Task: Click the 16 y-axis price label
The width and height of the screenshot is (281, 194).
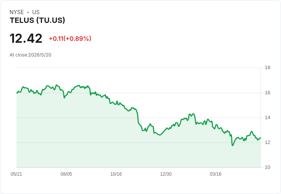Action: [268, 93]
